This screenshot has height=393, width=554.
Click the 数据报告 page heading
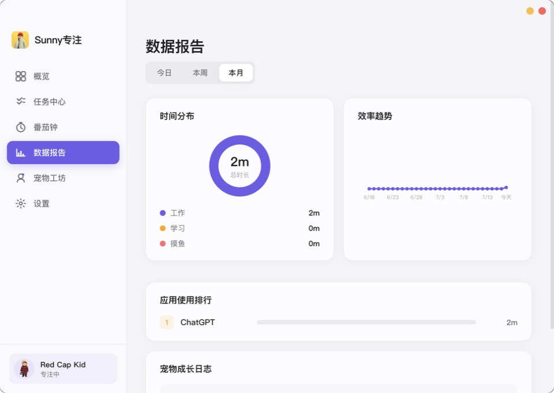coord(175,46)
